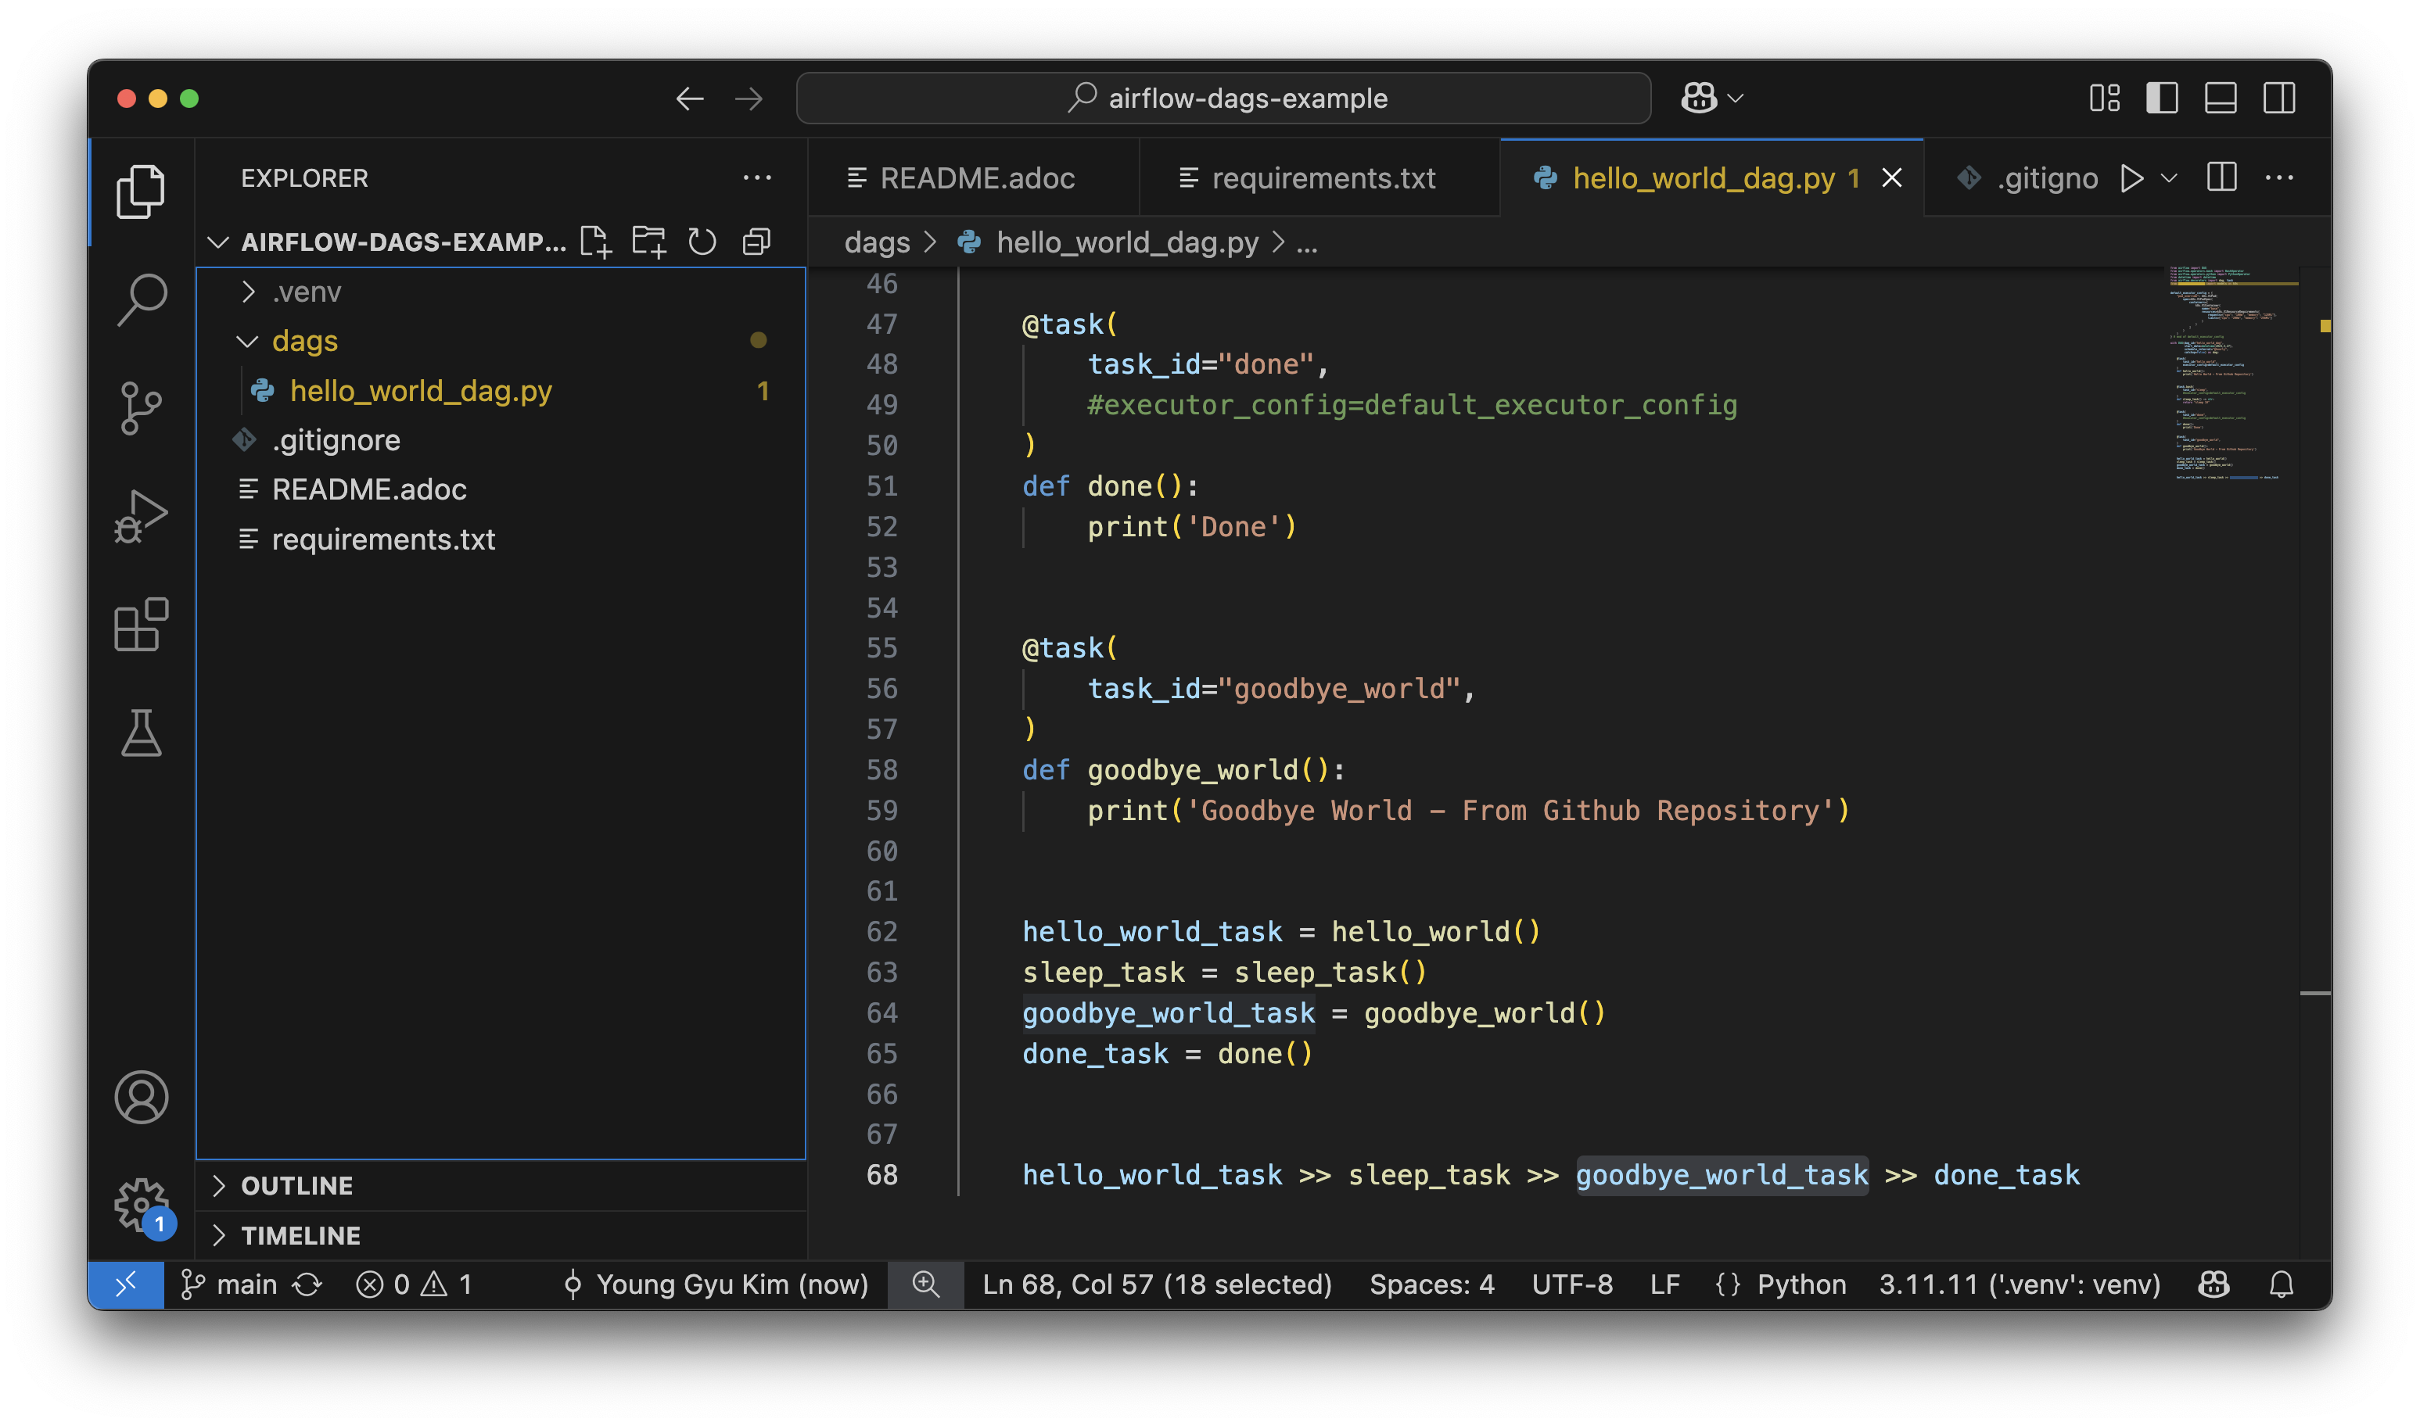Go forward with the right arrow
The image size is (2420, 1426).
pos(749,98)
